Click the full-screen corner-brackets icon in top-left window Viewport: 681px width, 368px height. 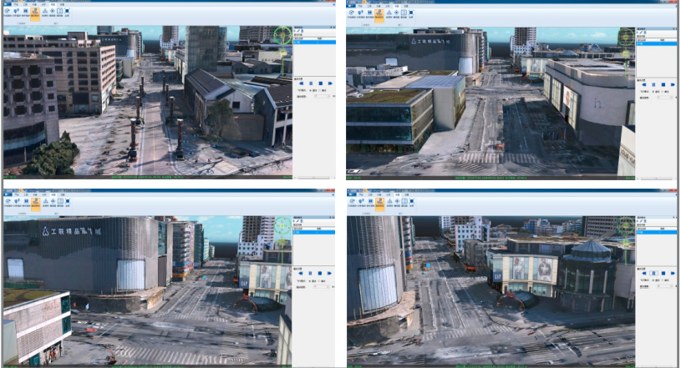click(67, 11)
